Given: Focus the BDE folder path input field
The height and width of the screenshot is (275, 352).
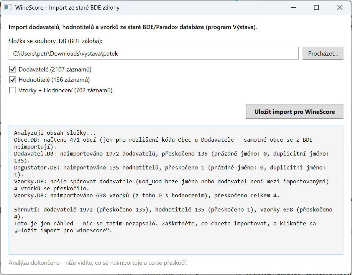Looking at the screenshot, I should pyautogui.click(x=153, y=53).
